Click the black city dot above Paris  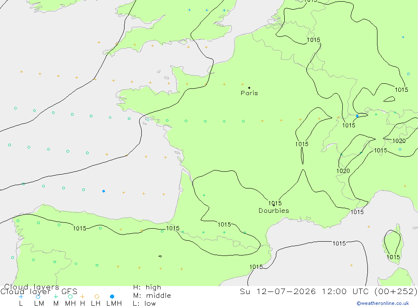tap(249, 88)
